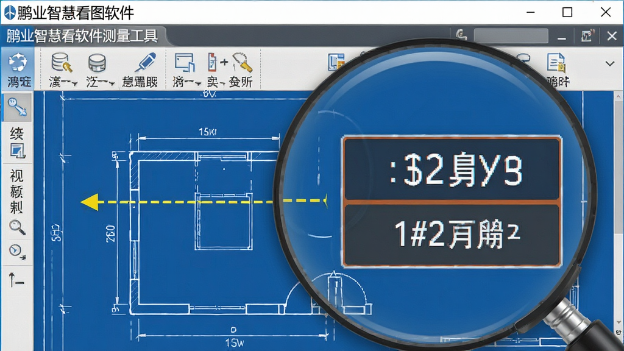Click the document-with-image icon in the ribbon
The image size is (624, 351).
coord(556,63)
